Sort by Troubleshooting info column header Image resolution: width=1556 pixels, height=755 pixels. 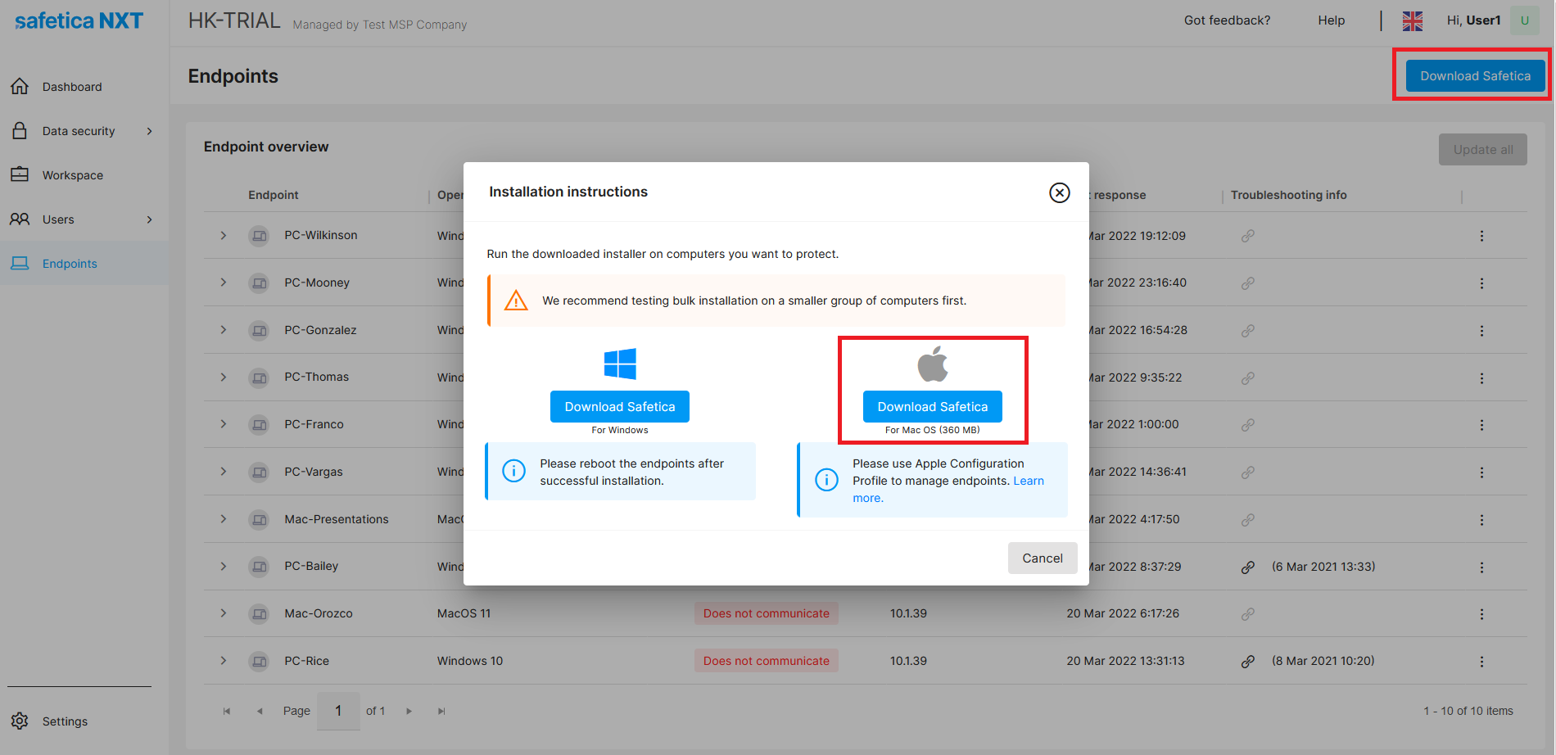click(1288, 195)
